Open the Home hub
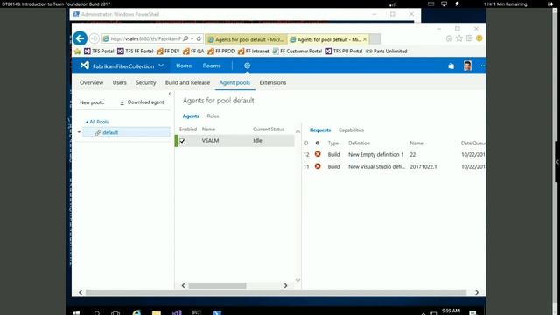Screen dimensions: 560x315 184,66
